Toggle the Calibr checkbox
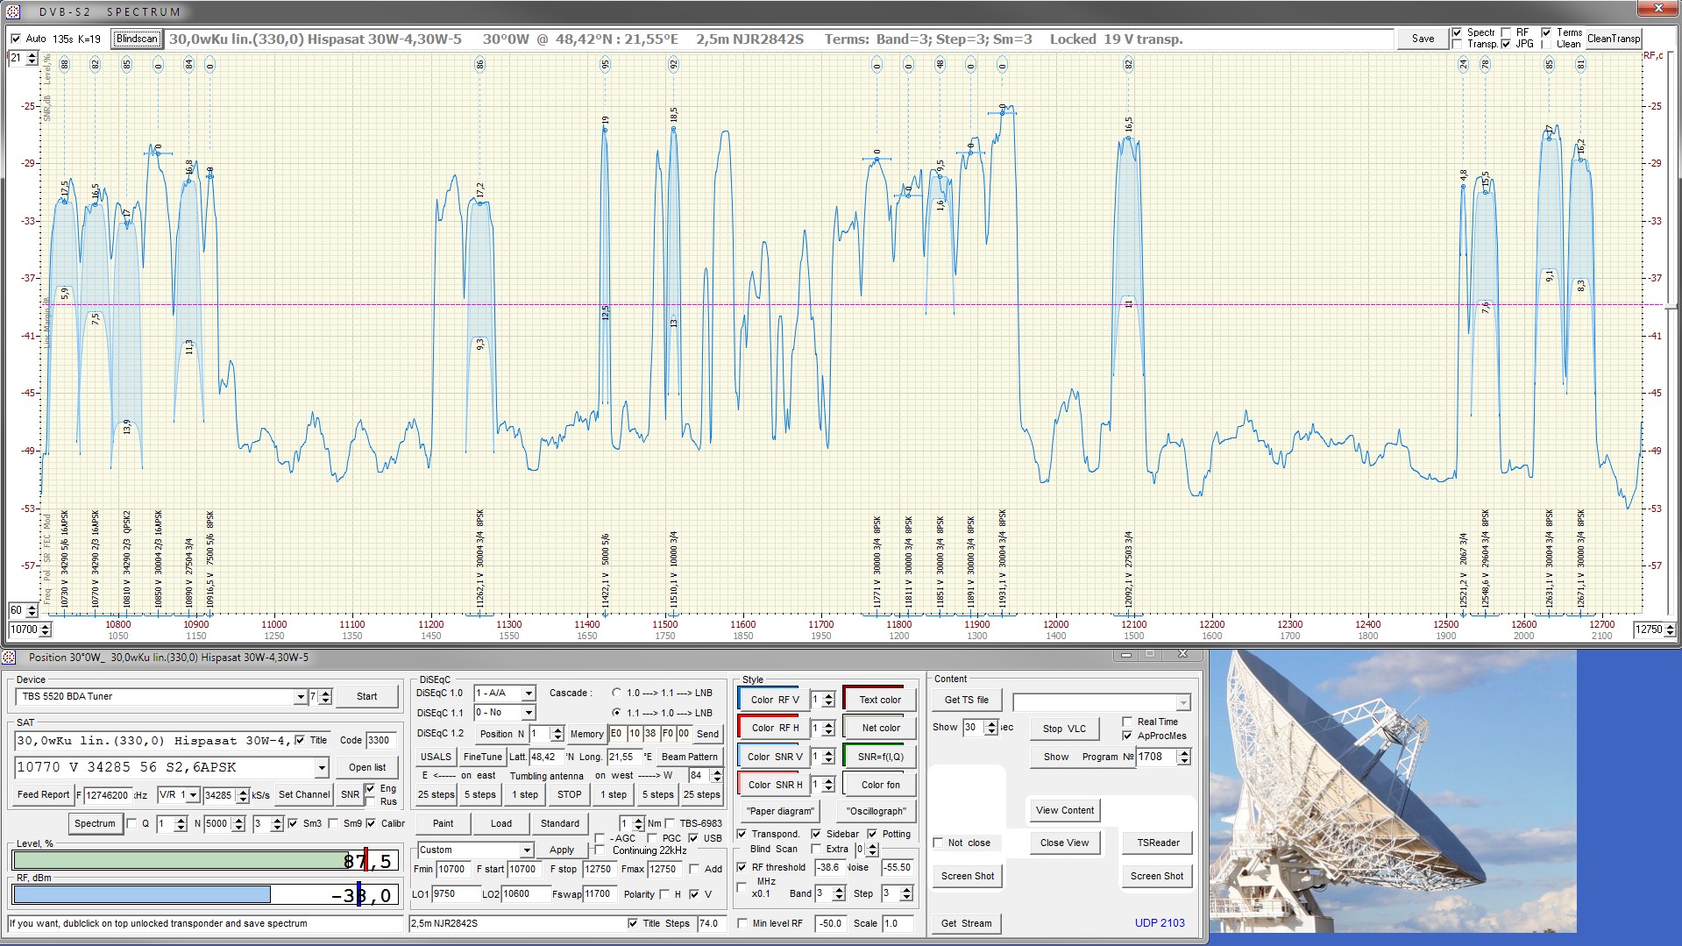The height and width of the screenshot is (946, 1682). pyautogui.click(x=371, y=823)
